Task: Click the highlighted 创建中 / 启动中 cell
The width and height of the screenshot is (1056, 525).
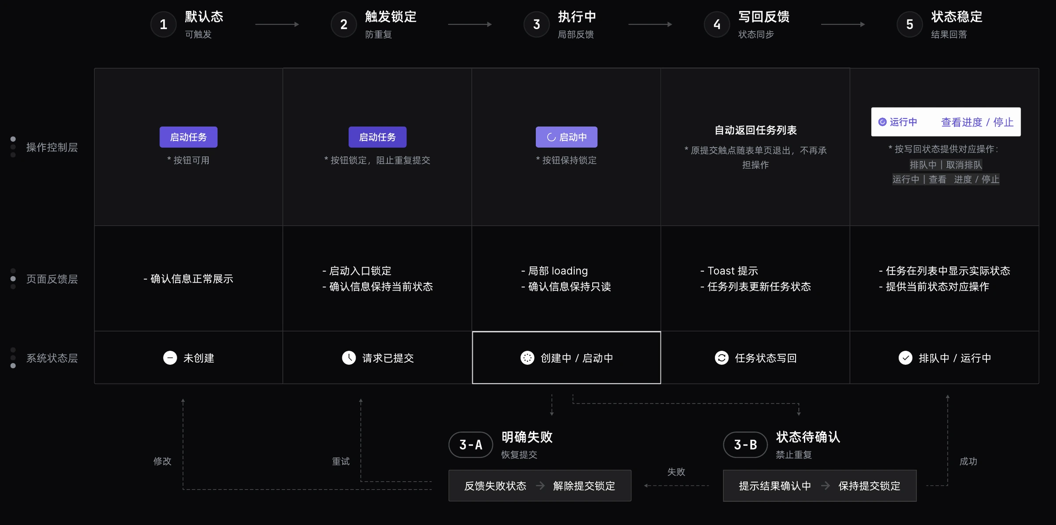Action: tap(566, 357)
